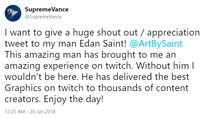Viewport: 204px width, 118px height.
Task: Click the closing 'Enjoy the day!' sentence
Action: click(x=73, y=99)
